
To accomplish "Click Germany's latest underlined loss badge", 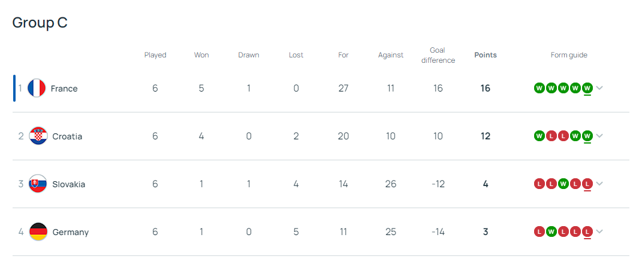I will click(587, 231).
